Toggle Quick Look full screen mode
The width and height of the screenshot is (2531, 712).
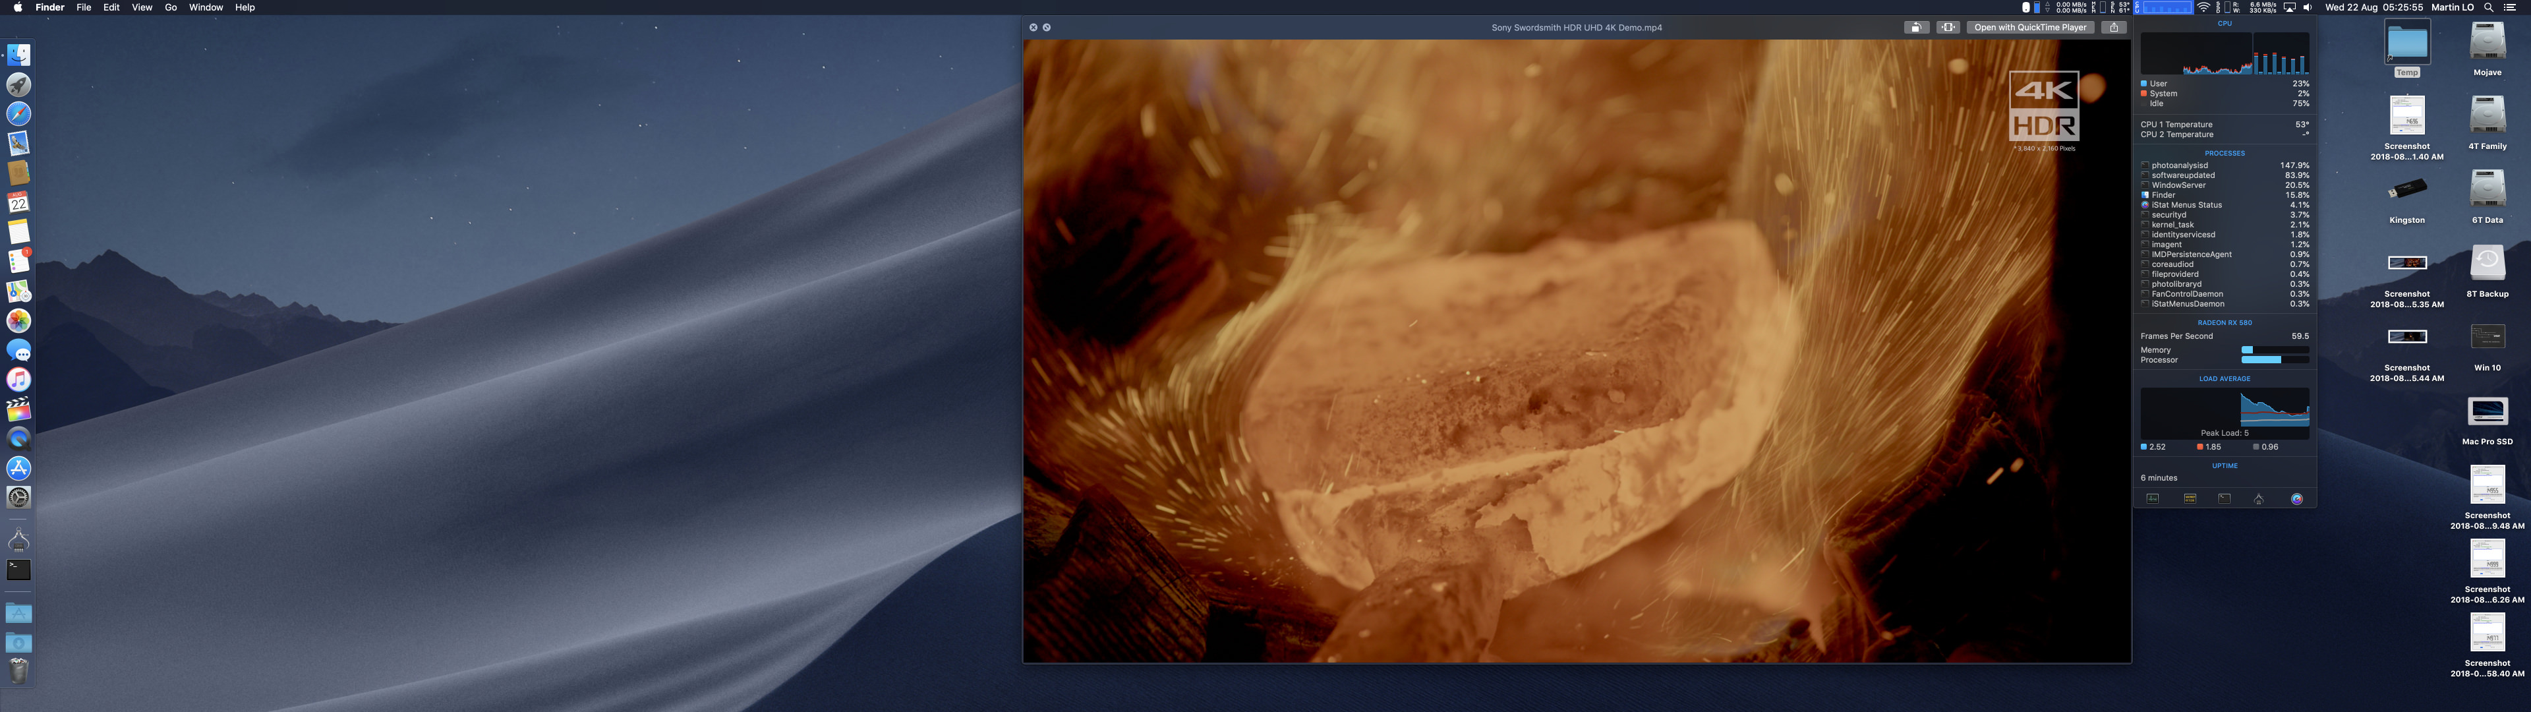tap(1047, 28)
